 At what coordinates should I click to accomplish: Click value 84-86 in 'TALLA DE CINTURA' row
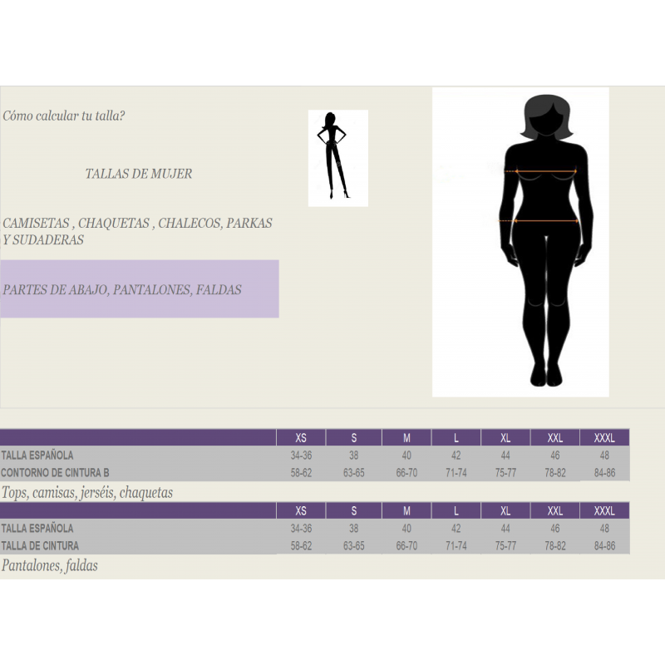click(x=604, y=546)
